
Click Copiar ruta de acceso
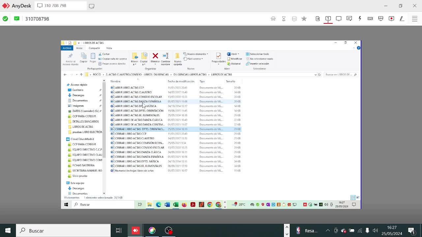pos(113,59)
